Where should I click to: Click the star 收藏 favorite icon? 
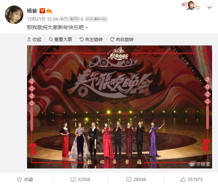pyautogui.click(x=19, y=180)
